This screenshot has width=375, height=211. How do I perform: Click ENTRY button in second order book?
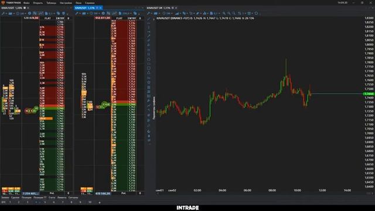(132, 18)
